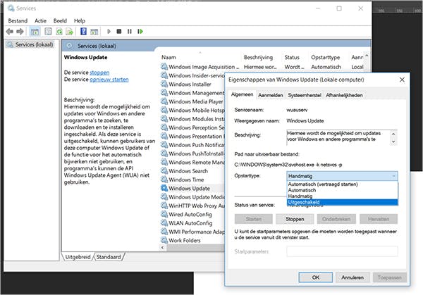Click the Services app icon in title bar
Image resolution: width=423 pixels, height=295 pixels.
[x=11, y=8]
